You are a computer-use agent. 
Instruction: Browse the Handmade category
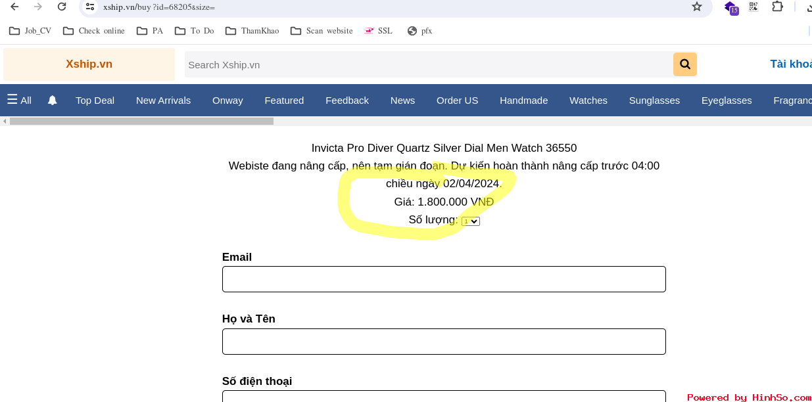(523, 100)
